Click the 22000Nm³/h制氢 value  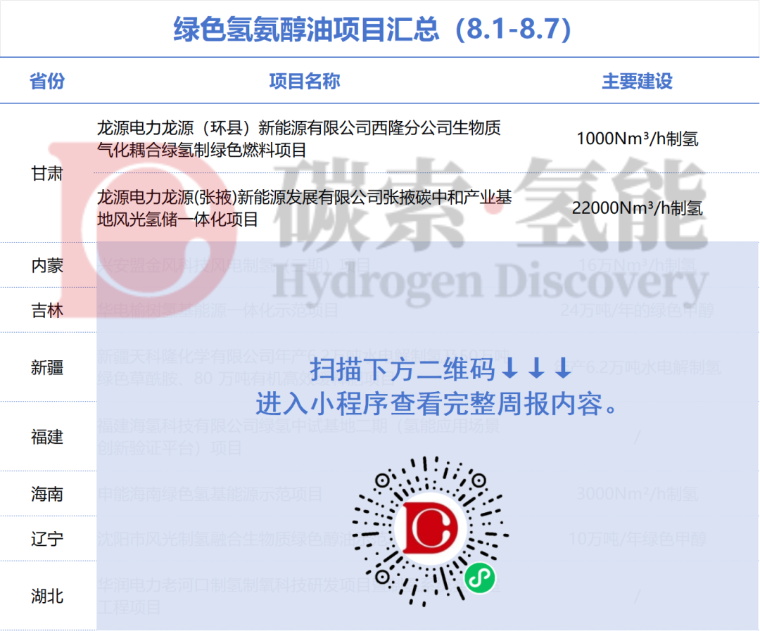coord(638,208)
